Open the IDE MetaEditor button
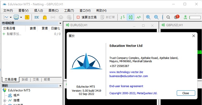The width and height of the screenshot is (202, 105). click(37, 17)
